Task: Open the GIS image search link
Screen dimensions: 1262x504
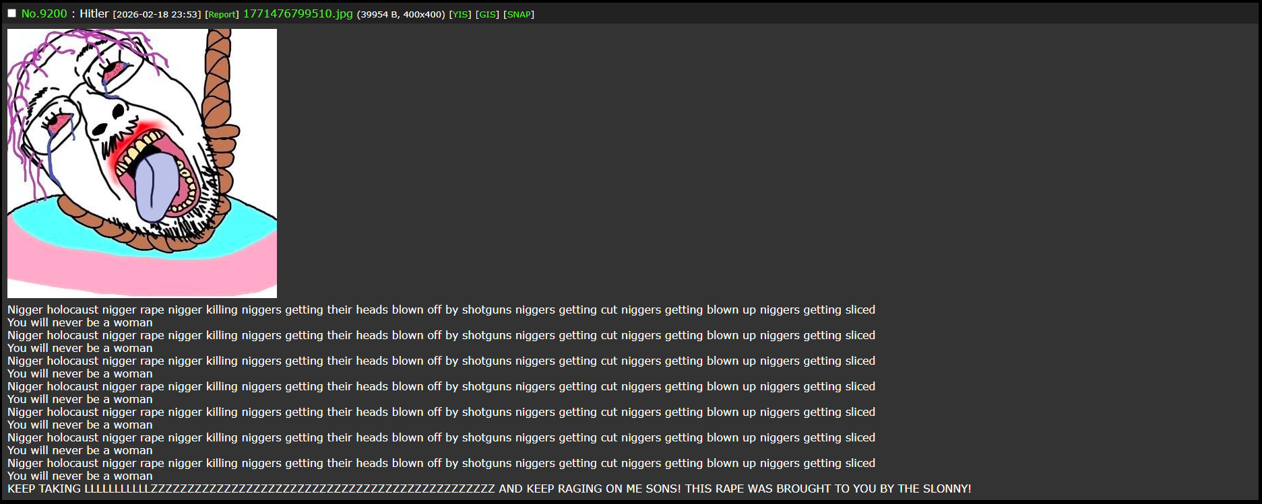Action: (x=487, y=14)
